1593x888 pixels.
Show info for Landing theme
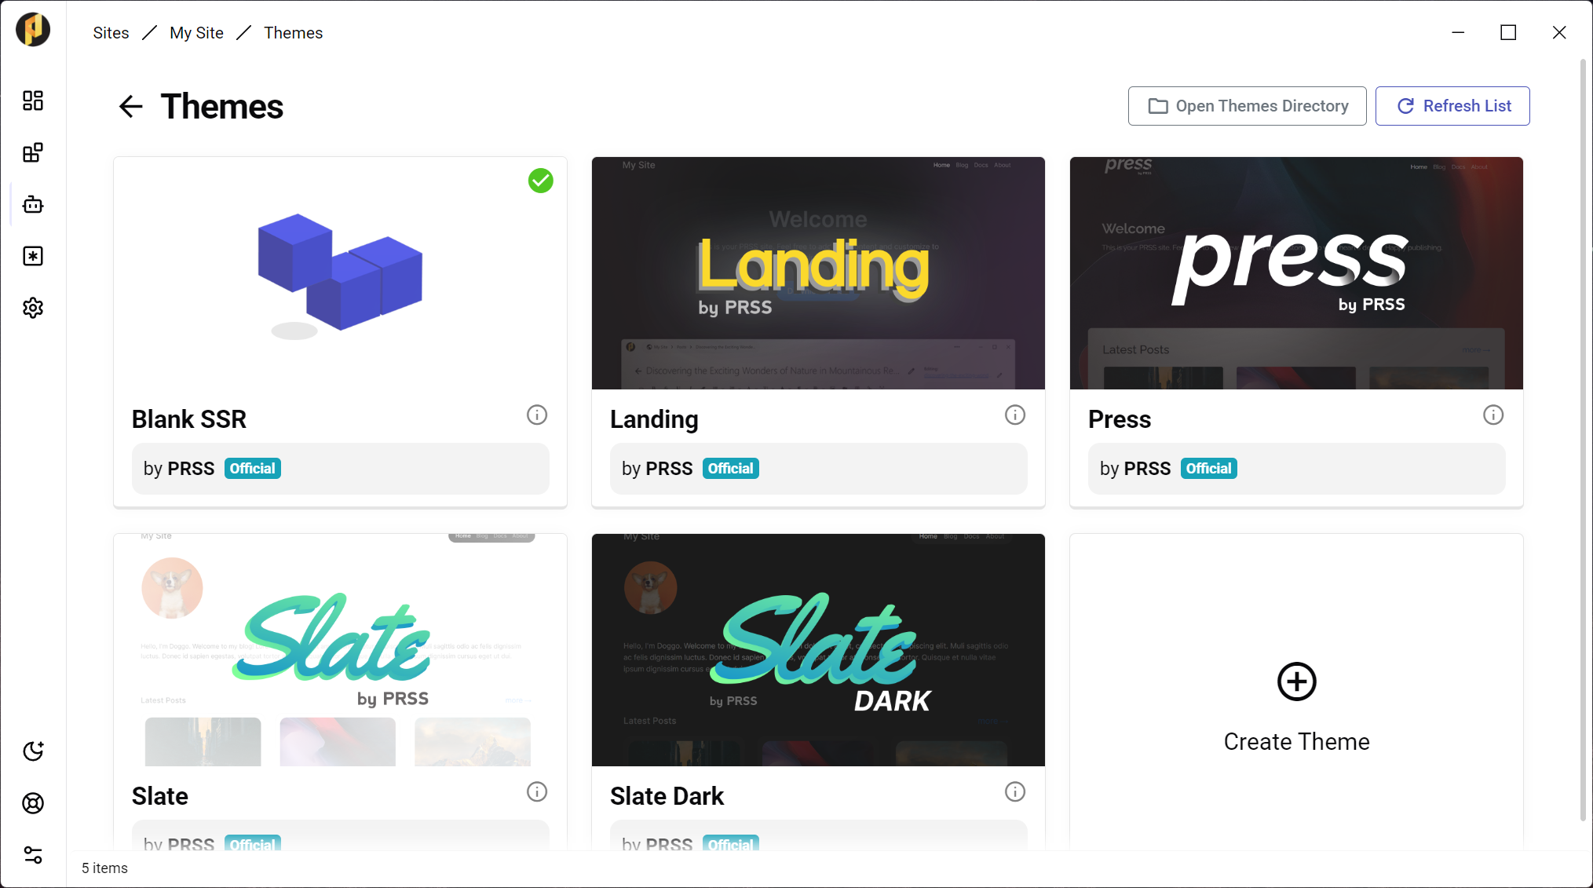[x=1015, y=415]
